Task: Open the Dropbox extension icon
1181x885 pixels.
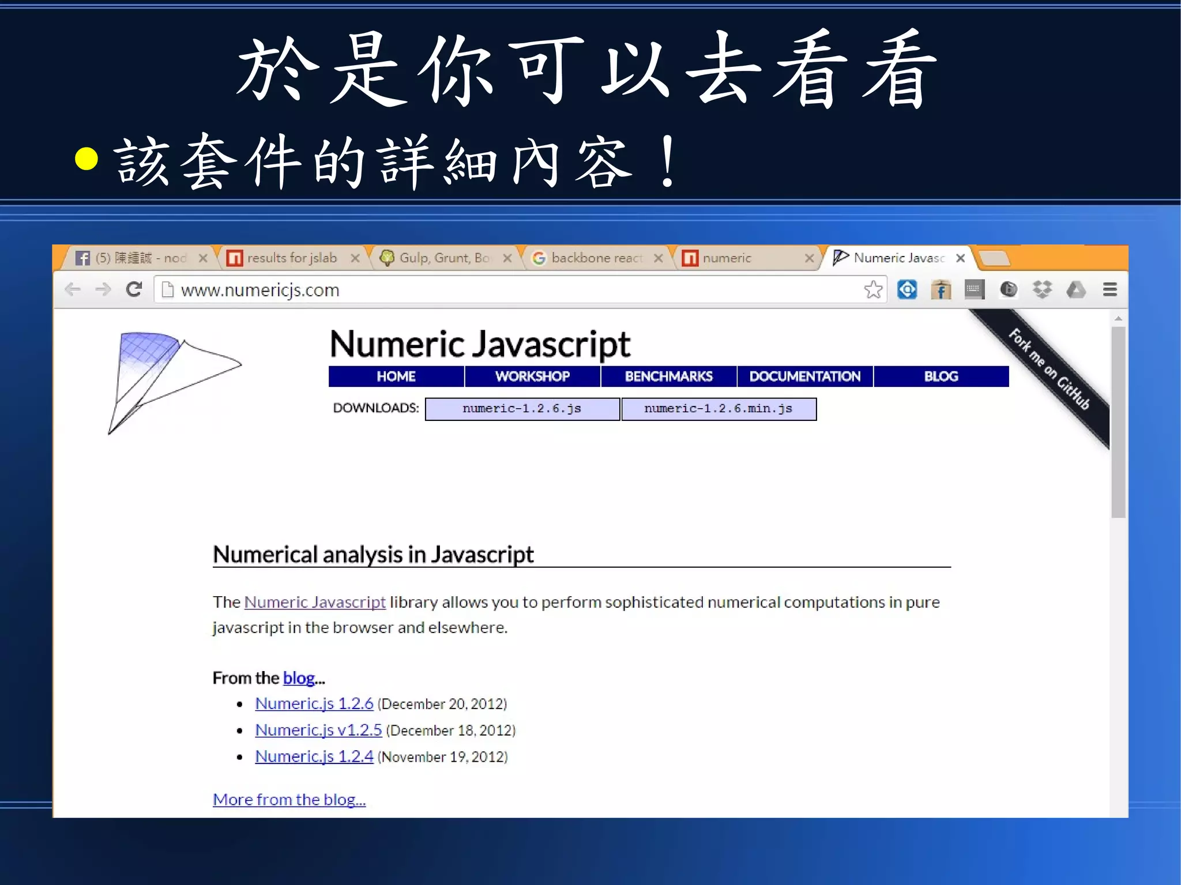Action: (x=1042, y=289)
